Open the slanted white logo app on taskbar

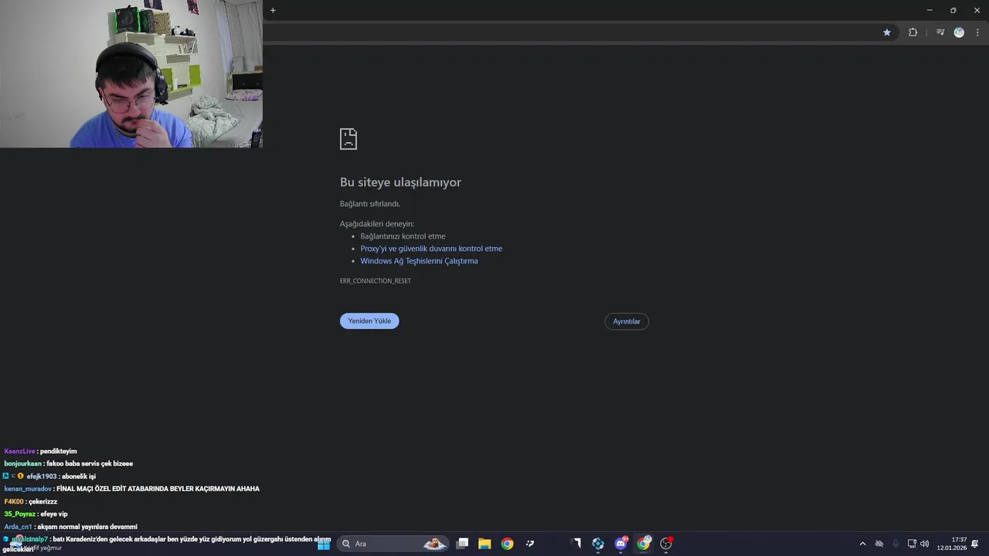(x=530, y=544)
